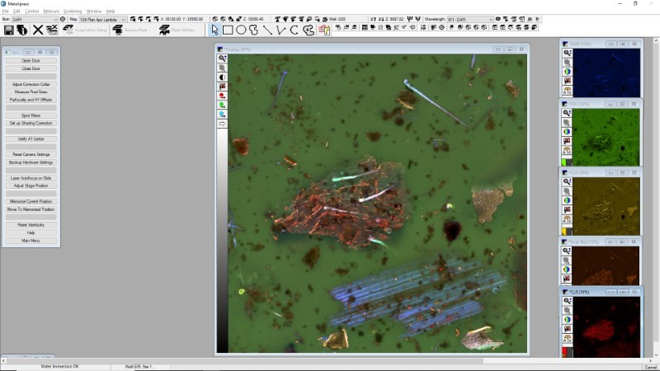This screenshot has width=660, height=371.
Task: Click play arrow icon after Wavelength dropdown
Action: 538,19
